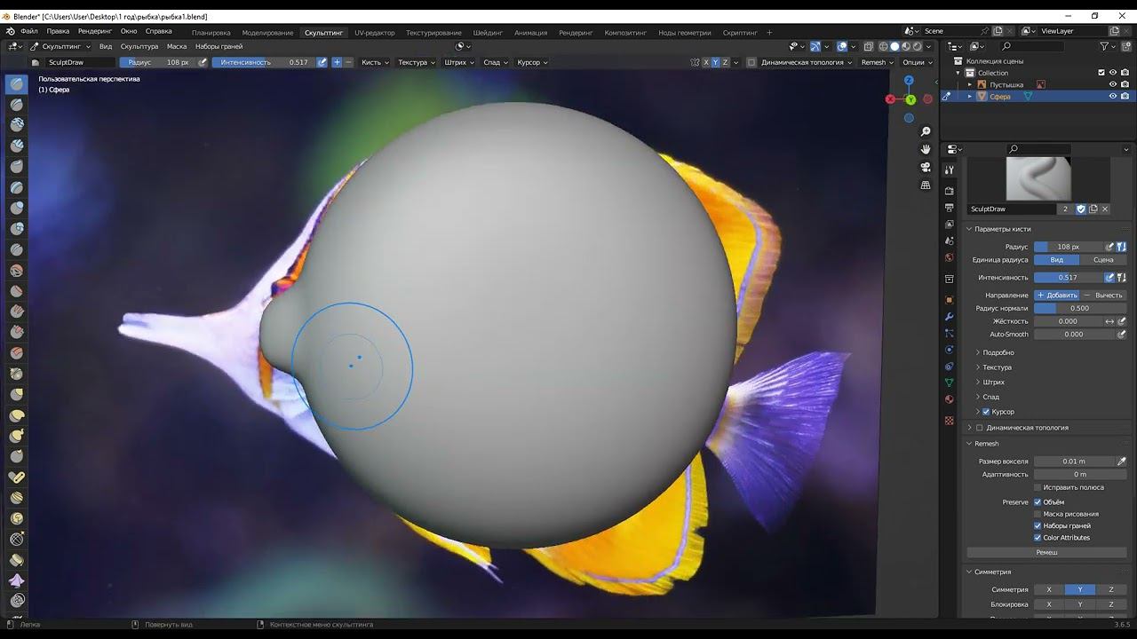Expand the Подробно panel section
Screen dimensions: 1137x639
[x=998, y=352]
